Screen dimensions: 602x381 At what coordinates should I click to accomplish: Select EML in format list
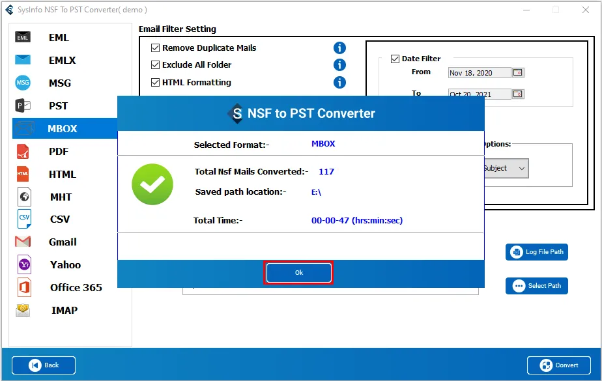pyautogui.click(x=59, y=37)
